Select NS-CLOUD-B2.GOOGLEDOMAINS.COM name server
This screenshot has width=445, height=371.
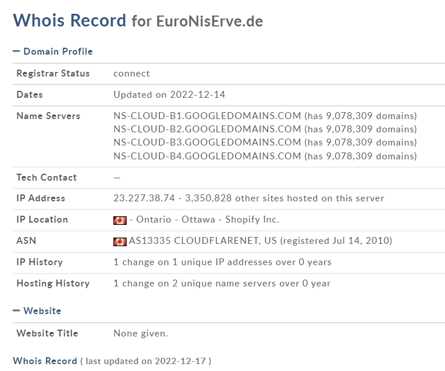click(x=207, y=129)
